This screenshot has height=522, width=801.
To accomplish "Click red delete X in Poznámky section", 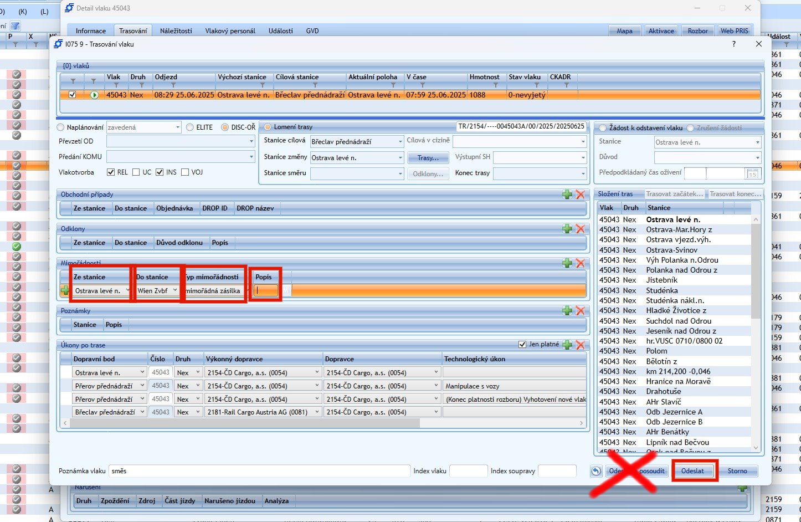I will 580,311.
